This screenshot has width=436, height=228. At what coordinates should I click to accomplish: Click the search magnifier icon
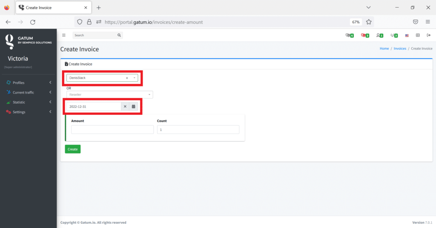(x=119, y=35)
